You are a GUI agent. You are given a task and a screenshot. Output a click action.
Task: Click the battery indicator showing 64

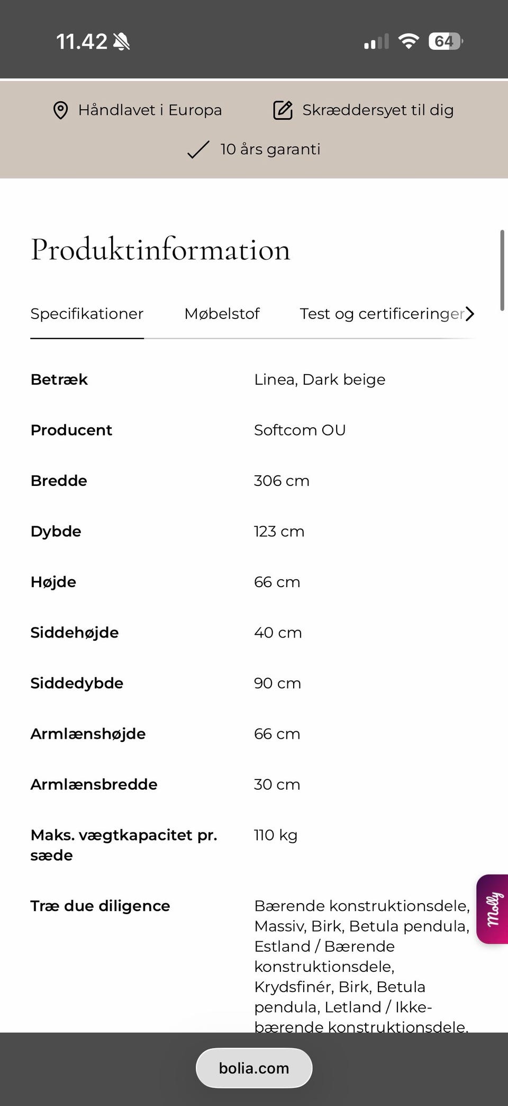coord(444,41)
